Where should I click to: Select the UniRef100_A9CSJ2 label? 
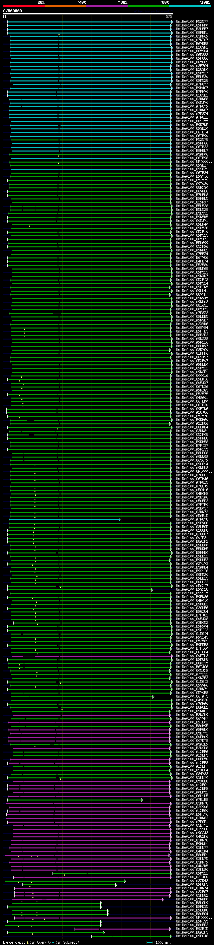click(192, 833)
